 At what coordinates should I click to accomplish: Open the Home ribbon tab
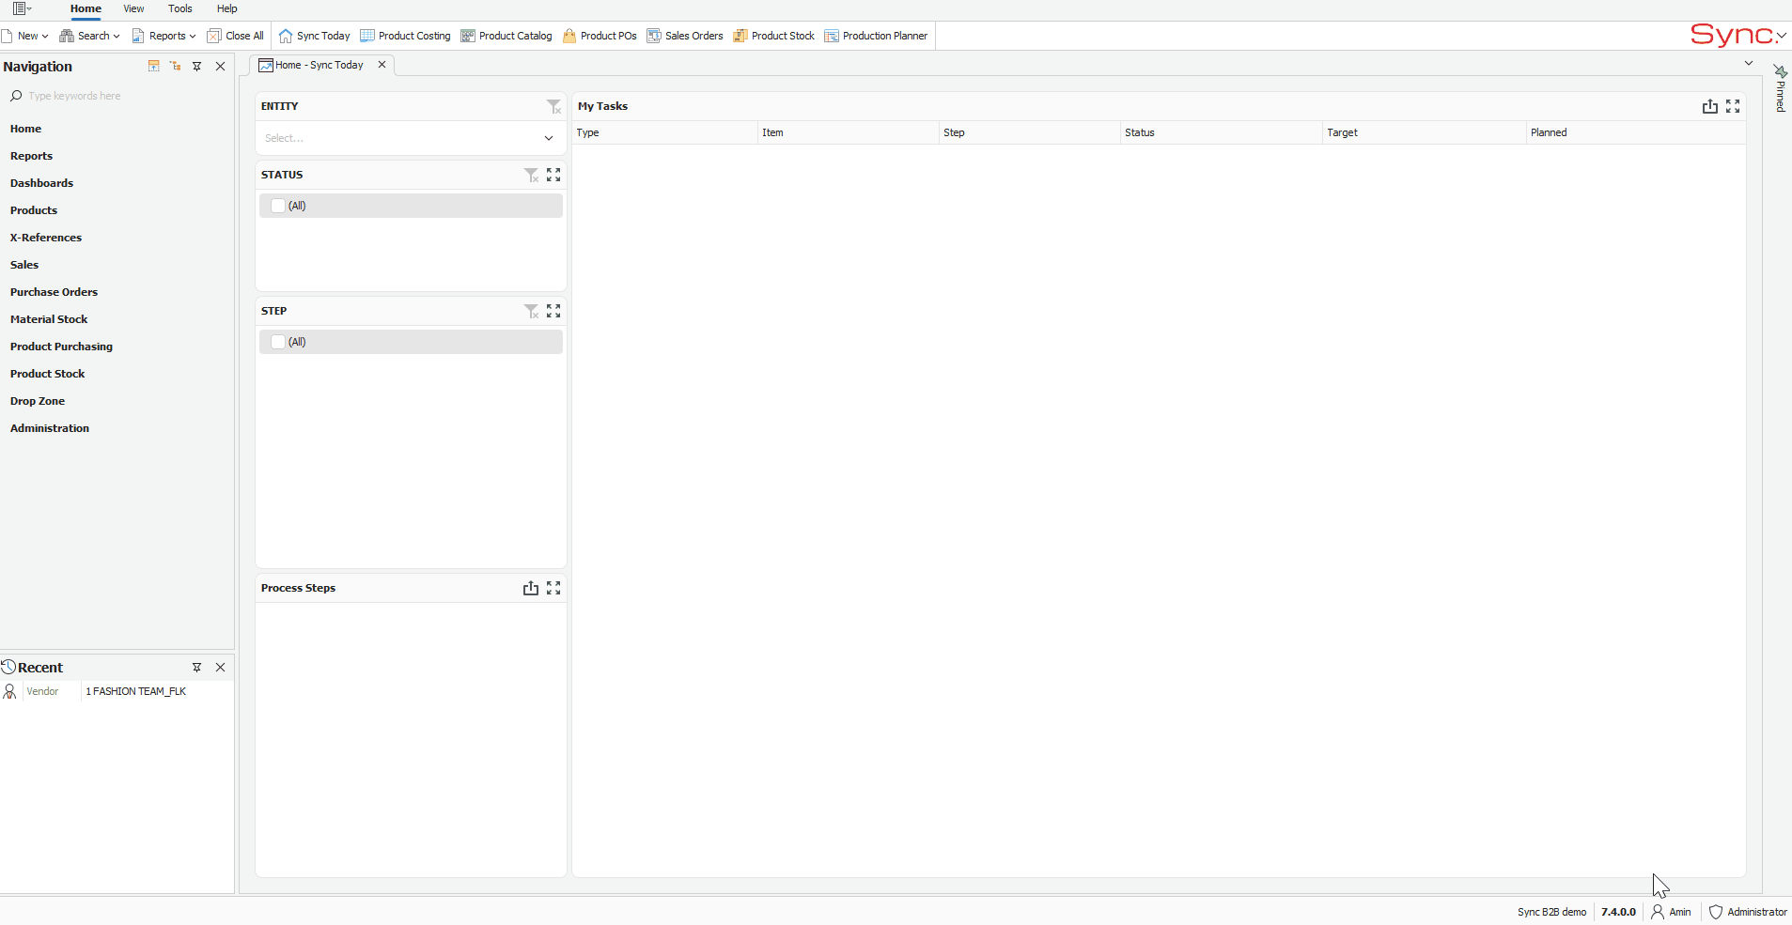click(86, 8)
